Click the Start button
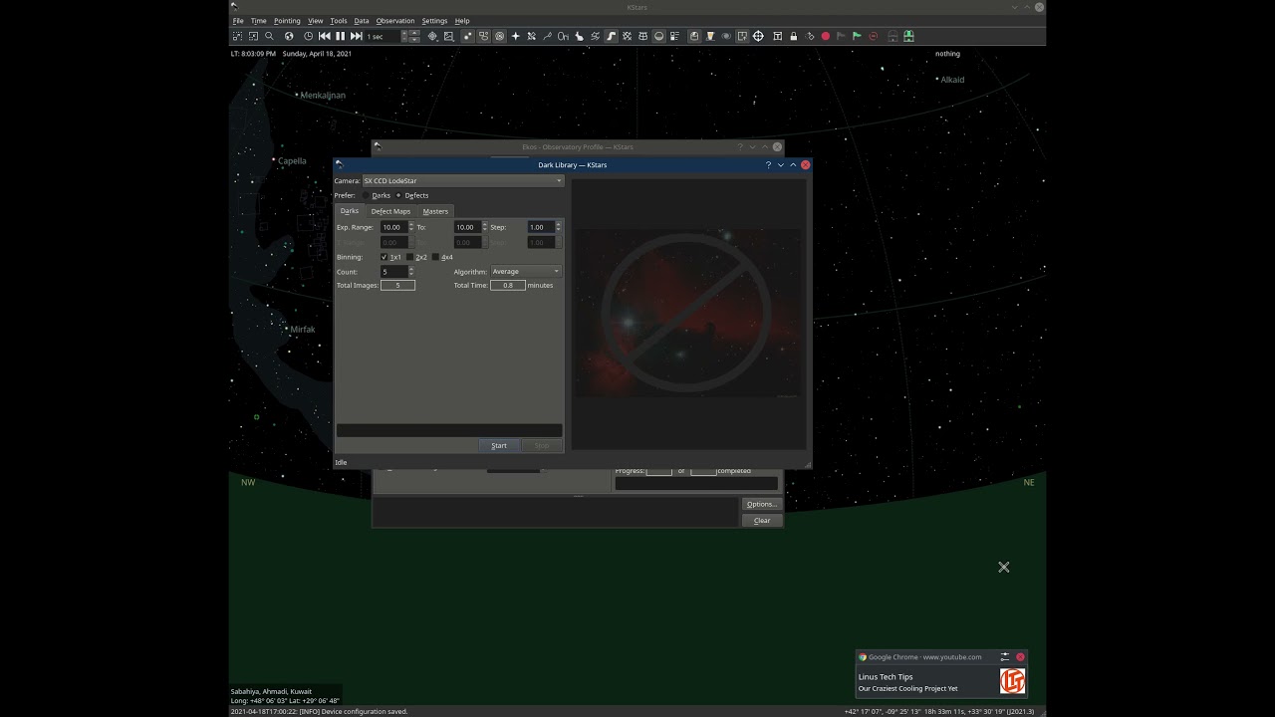The width and height of the screenshot is (1275, 717). pos(499,445)
